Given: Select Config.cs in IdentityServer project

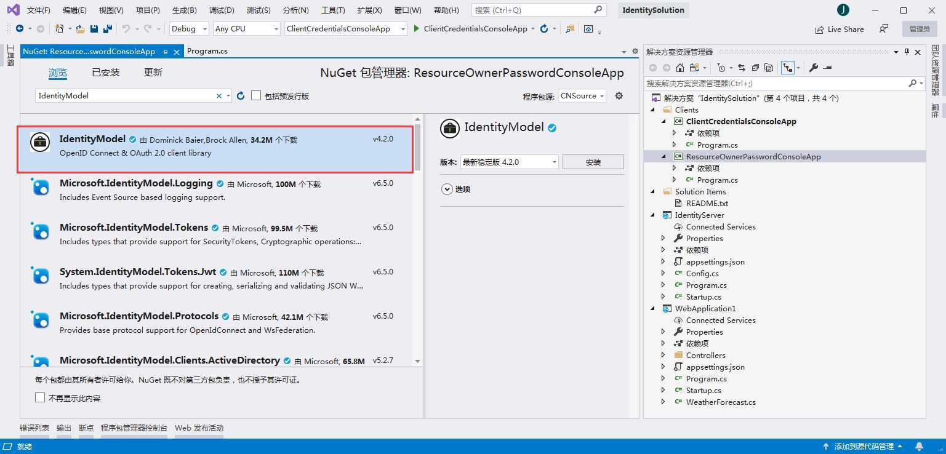Looking at the screenshot, I should pyautogui.click(x=702, y=273).
